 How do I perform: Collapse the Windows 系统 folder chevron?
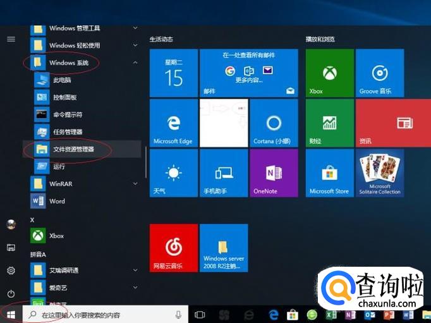pyautogui.click(x=135, y=63)
